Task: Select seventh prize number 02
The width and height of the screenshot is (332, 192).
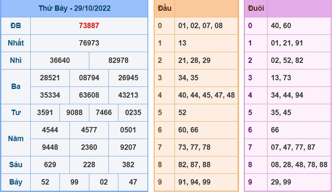Action: click(x=104, y=182)
